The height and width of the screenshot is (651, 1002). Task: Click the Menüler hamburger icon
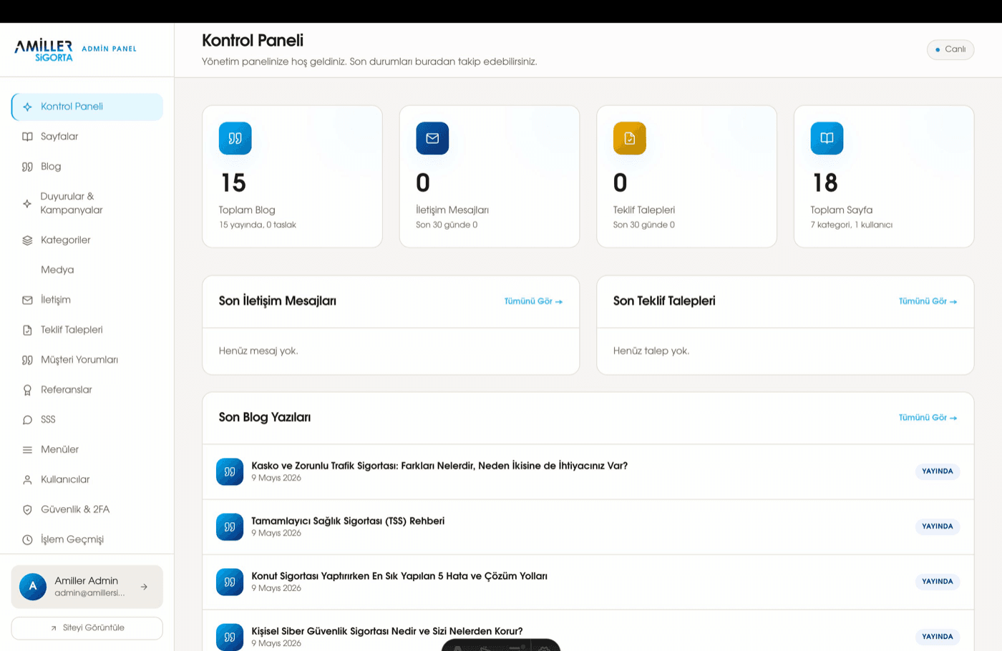(x=27, y=450)
